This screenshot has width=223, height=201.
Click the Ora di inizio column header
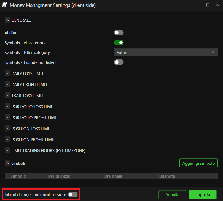click(x=59, y=176)
